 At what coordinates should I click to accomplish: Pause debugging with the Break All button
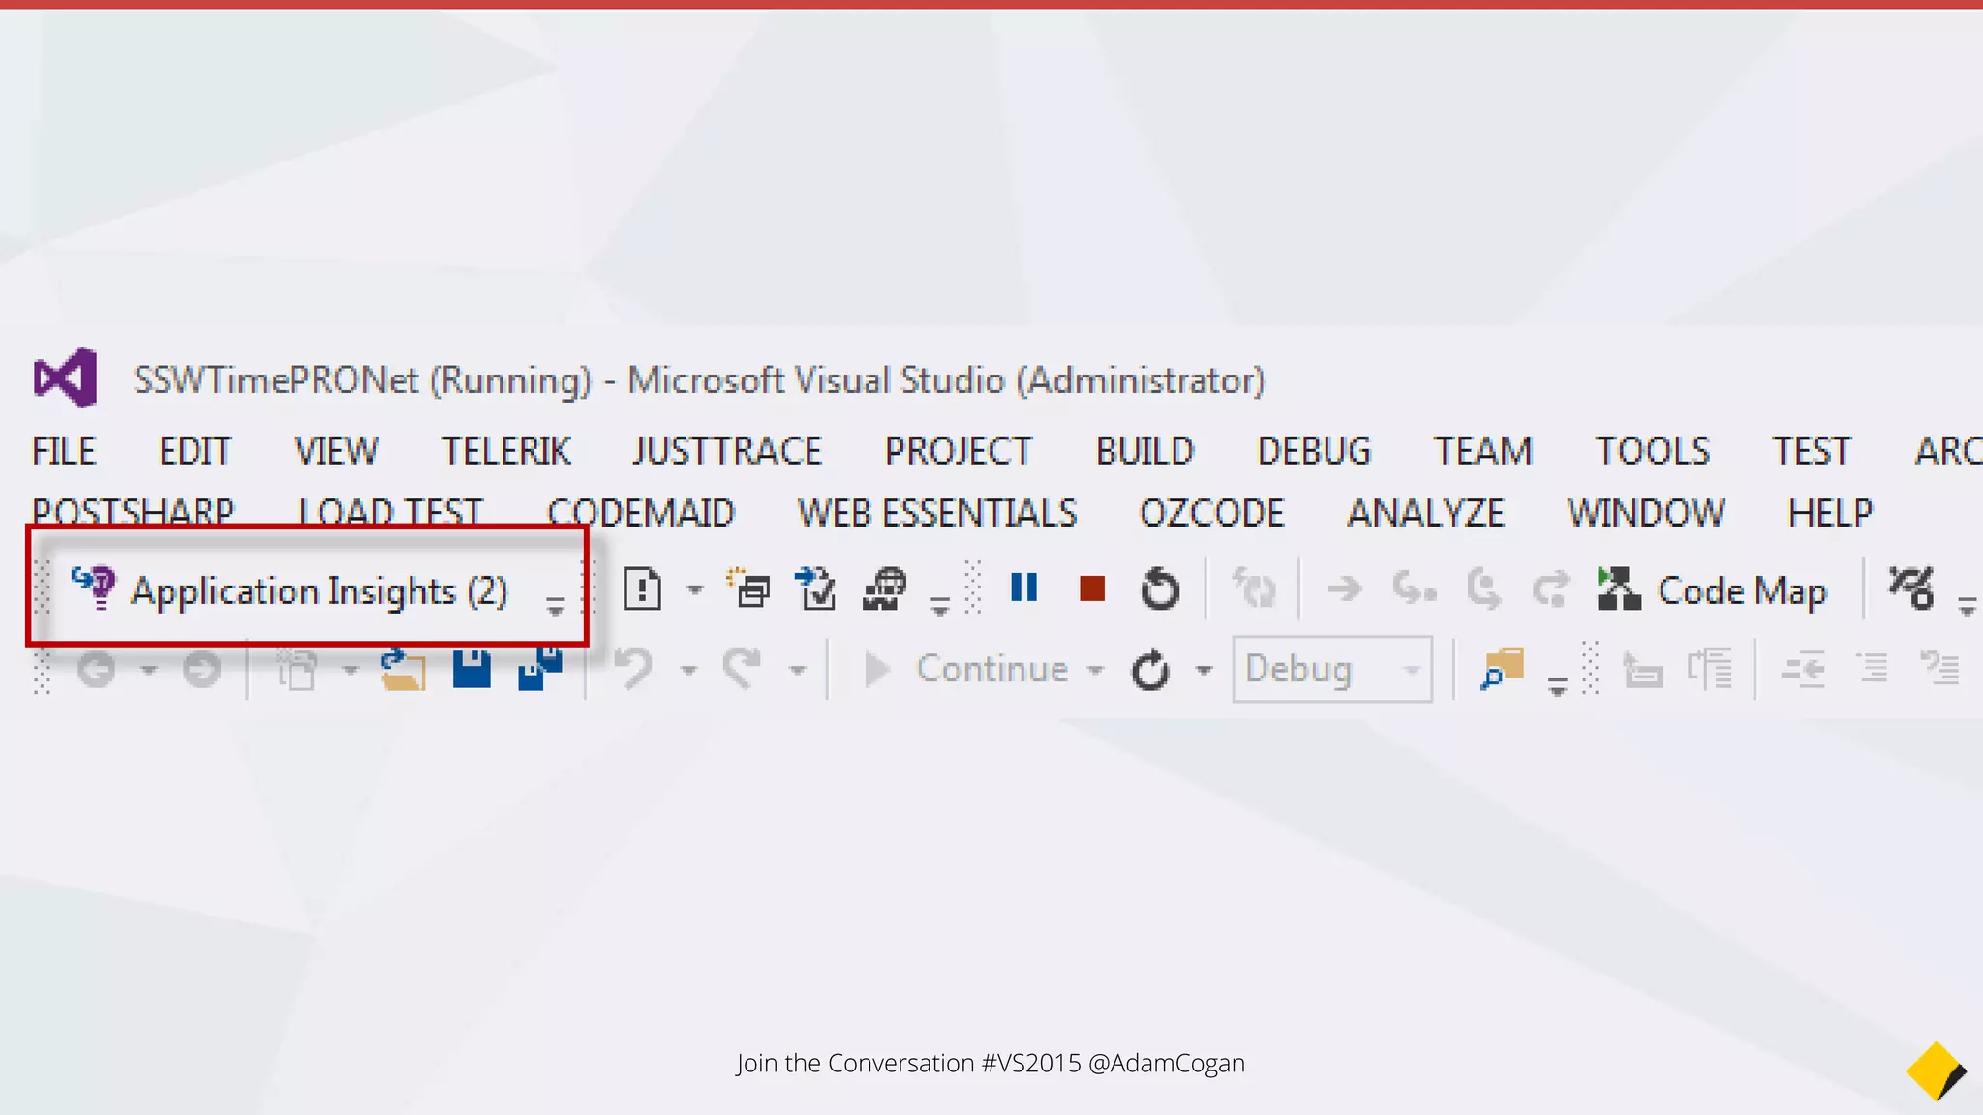click(1023, 588)
